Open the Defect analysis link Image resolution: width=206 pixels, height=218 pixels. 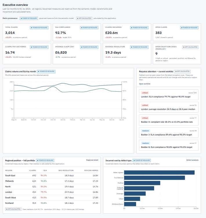(x=192, y=160)
